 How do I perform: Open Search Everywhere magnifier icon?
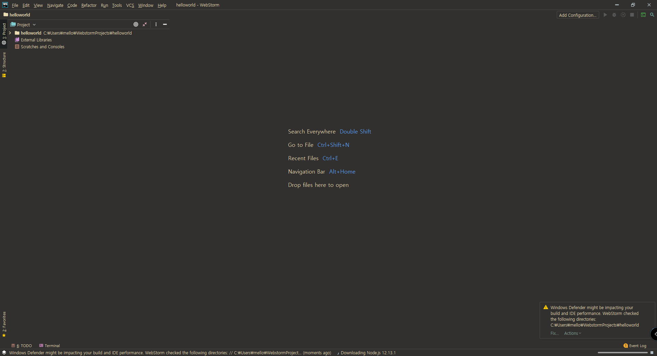652,15
